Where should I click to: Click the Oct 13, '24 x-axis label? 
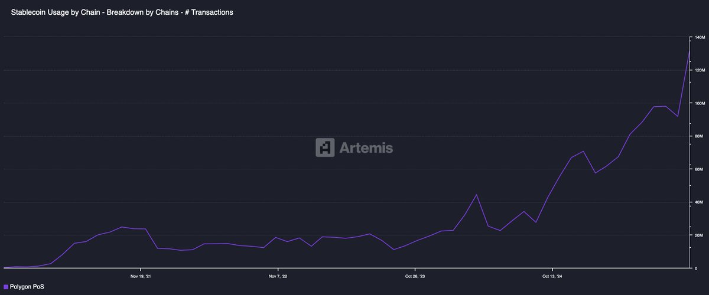click(x=552, y=276)
